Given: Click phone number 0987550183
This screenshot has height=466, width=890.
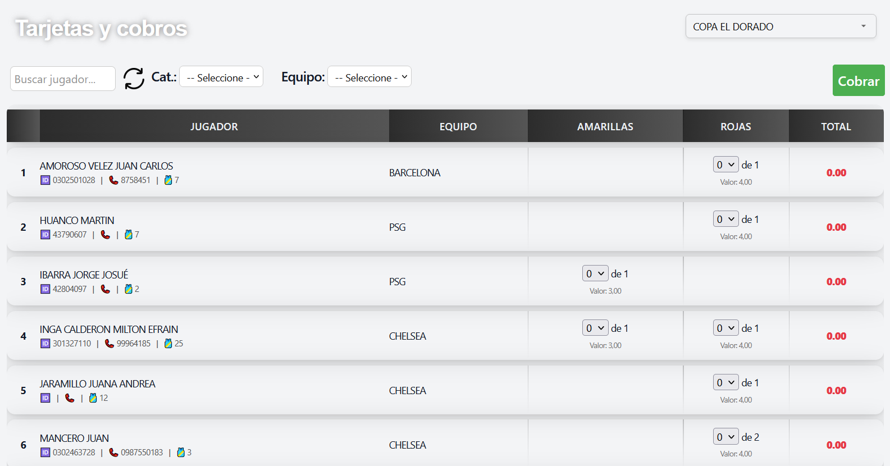Looking at the screenshot, I should (x=142, y=453).
